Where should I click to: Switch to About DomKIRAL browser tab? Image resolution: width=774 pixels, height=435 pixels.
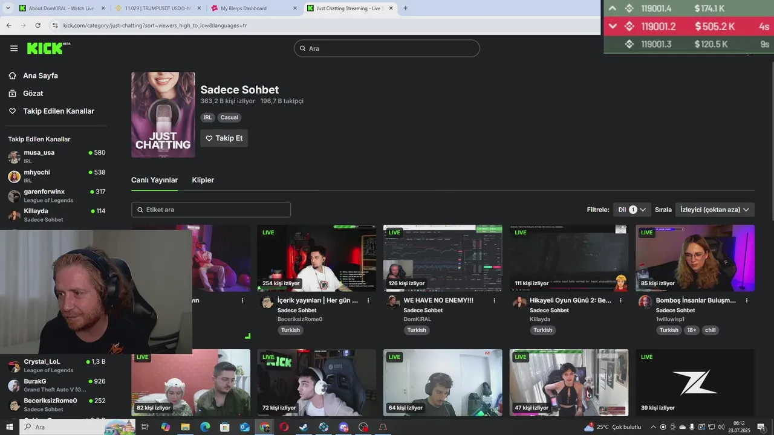click(x=62, y=8)
